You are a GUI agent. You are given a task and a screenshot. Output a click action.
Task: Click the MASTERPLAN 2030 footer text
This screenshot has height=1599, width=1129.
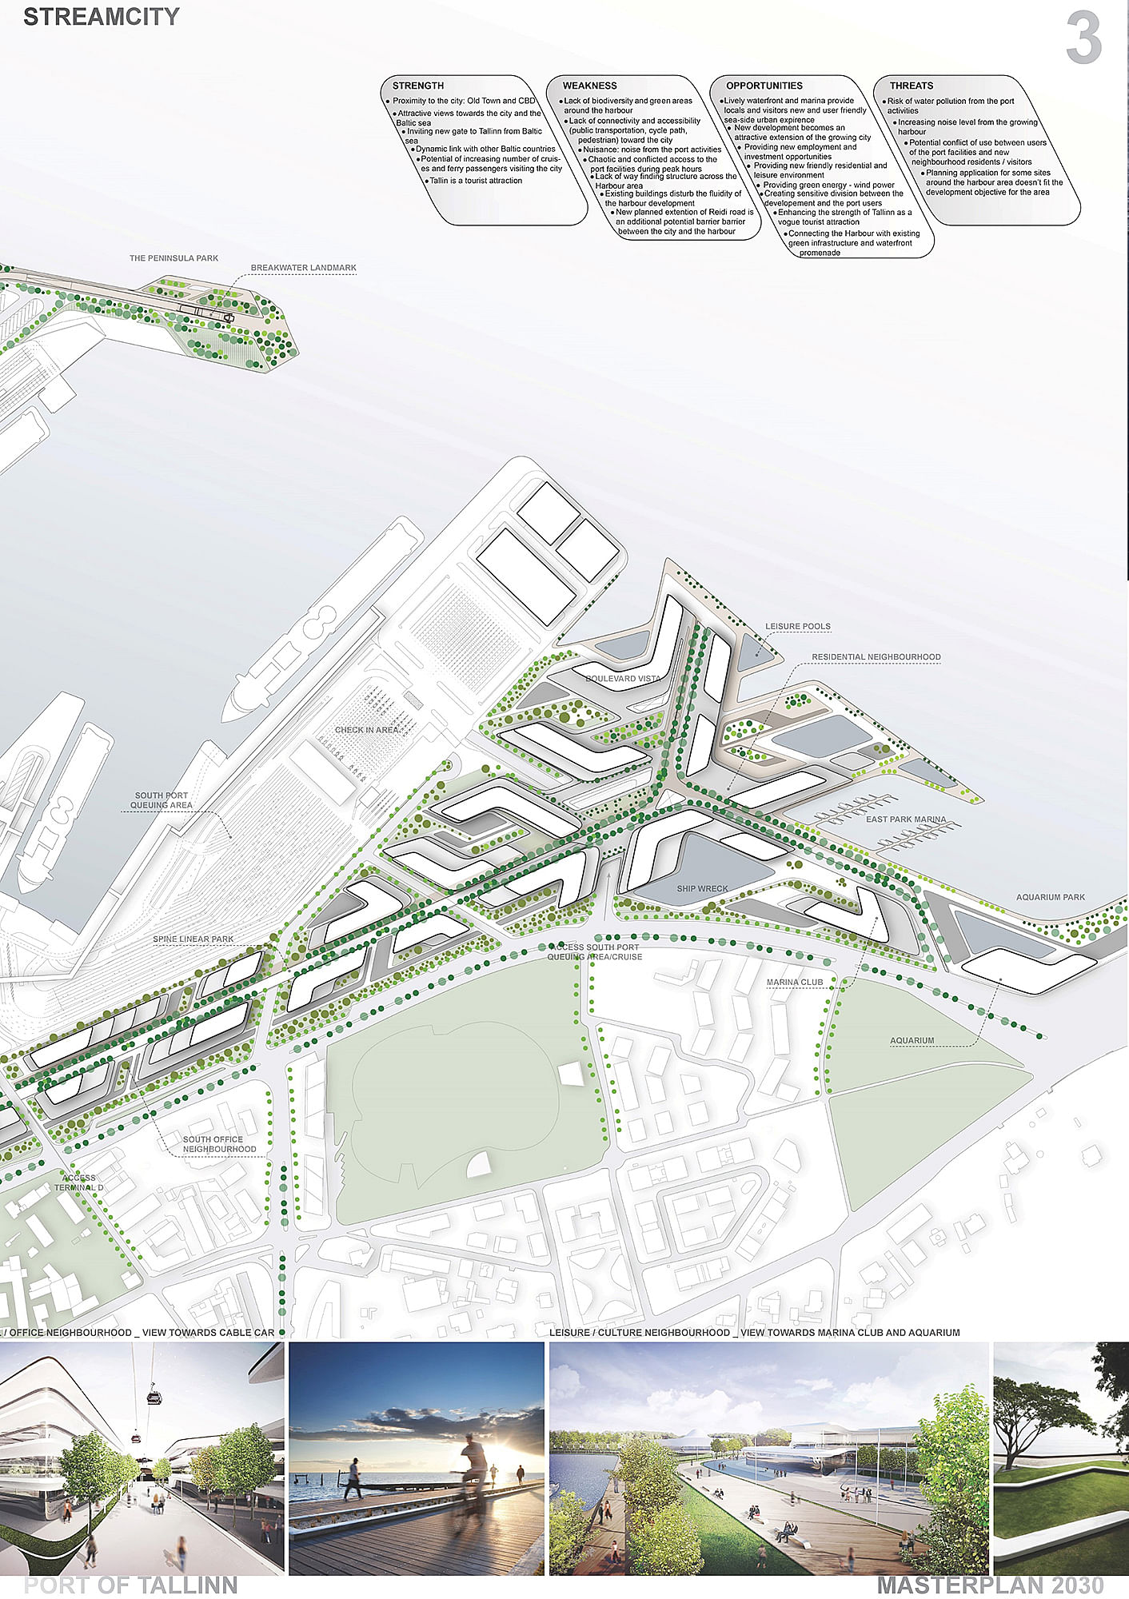[x=989, y=1585]
